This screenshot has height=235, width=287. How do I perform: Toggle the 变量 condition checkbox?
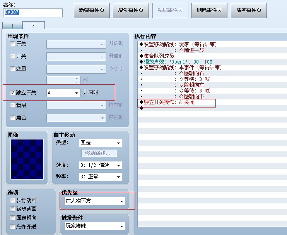pos(12,69)
